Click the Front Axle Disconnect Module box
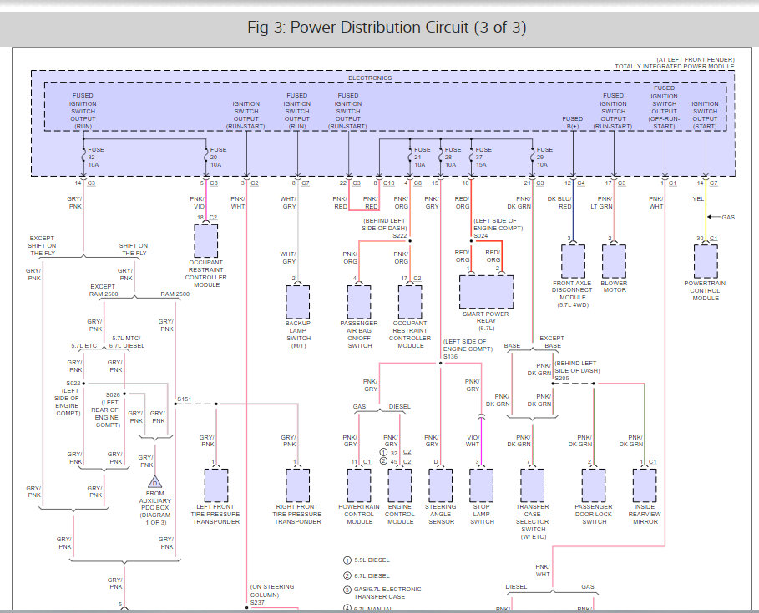 pos(573,261)
